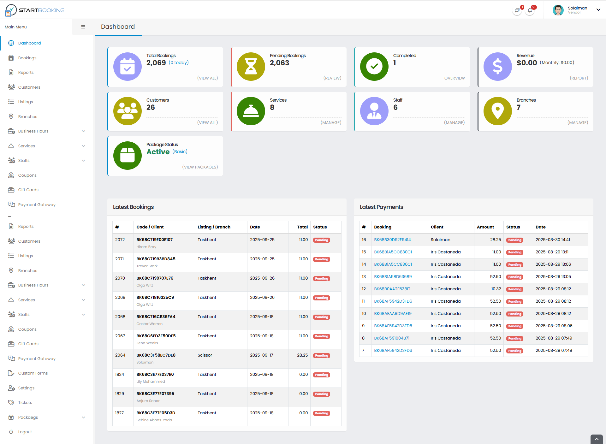606x444 pixels.
Task: Click the Package Status box icon
Action: tap(128, 156)
